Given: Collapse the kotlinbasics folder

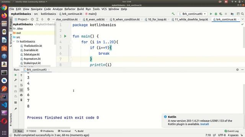Looking at the screenshot, I should 14,41.
